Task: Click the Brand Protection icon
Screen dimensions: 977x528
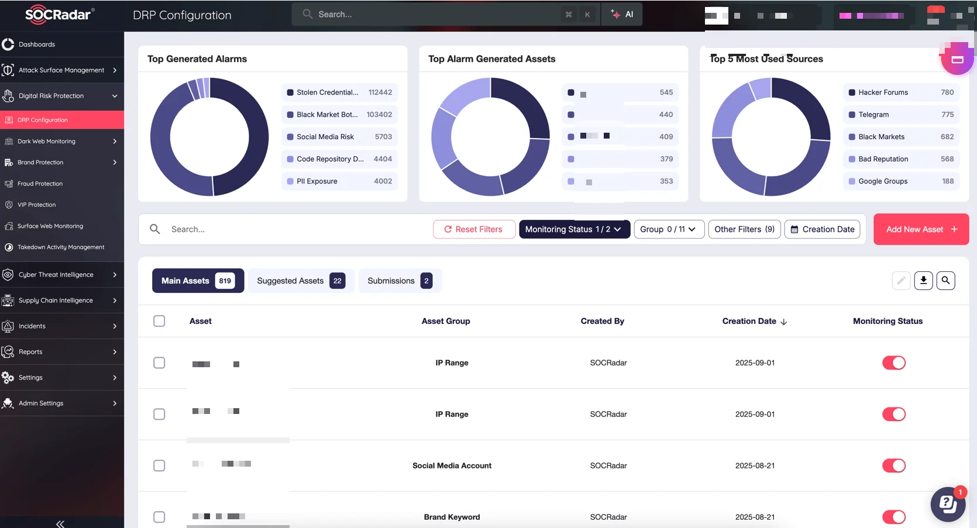Action: (9, 163)
